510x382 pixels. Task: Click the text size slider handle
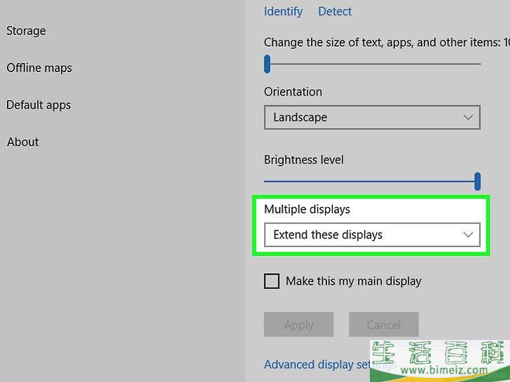coord(267,64)
